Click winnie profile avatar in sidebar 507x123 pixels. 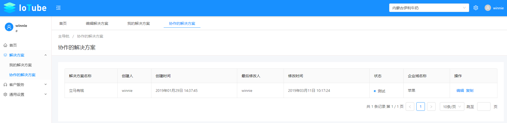[x=9, y=27]
